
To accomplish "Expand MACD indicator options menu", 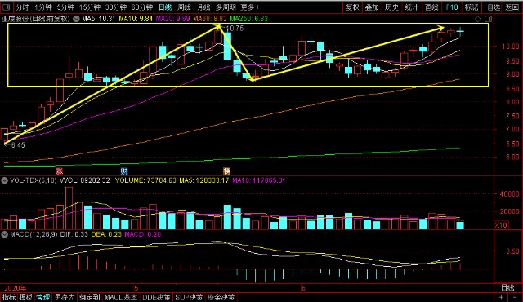I will (4, 234).
